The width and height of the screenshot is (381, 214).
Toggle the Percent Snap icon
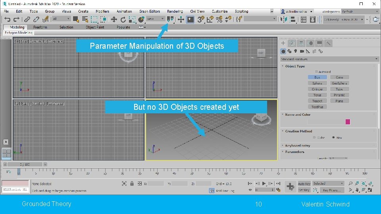pos(219,19)
